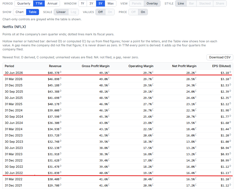Select the 31 Dec 2023 period cell
Screen dimensions: 237x189
coord(13,135)
